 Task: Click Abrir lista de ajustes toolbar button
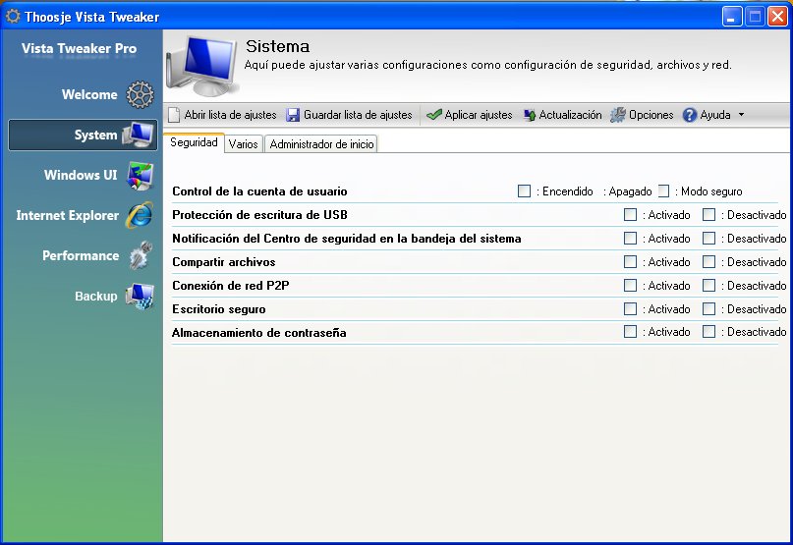click(x=222, y=115)
